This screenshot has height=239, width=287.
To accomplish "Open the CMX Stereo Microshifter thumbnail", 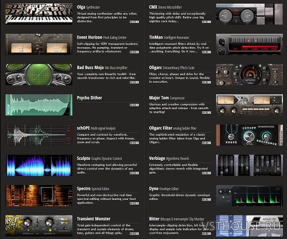I will (250, 14).
